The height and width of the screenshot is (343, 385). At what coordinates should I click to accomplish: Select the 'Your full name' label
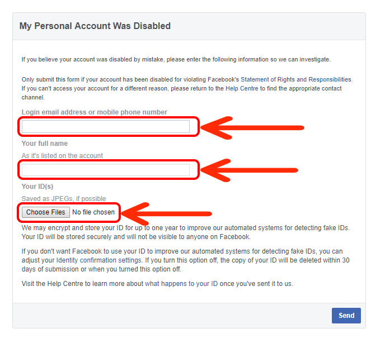point(45,144)
